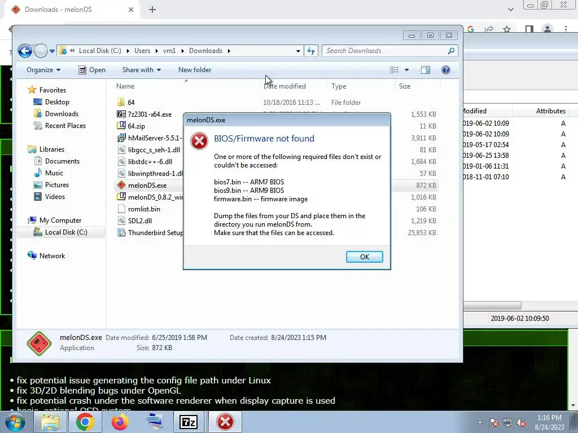The image size is (578, 433).
Task: Open Recent Places
Action: 65,126
